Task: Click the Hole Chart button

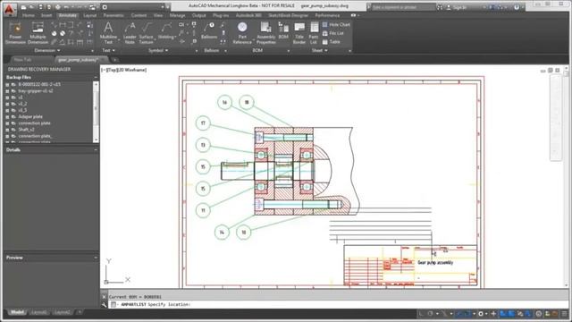Action: point(336,24)
